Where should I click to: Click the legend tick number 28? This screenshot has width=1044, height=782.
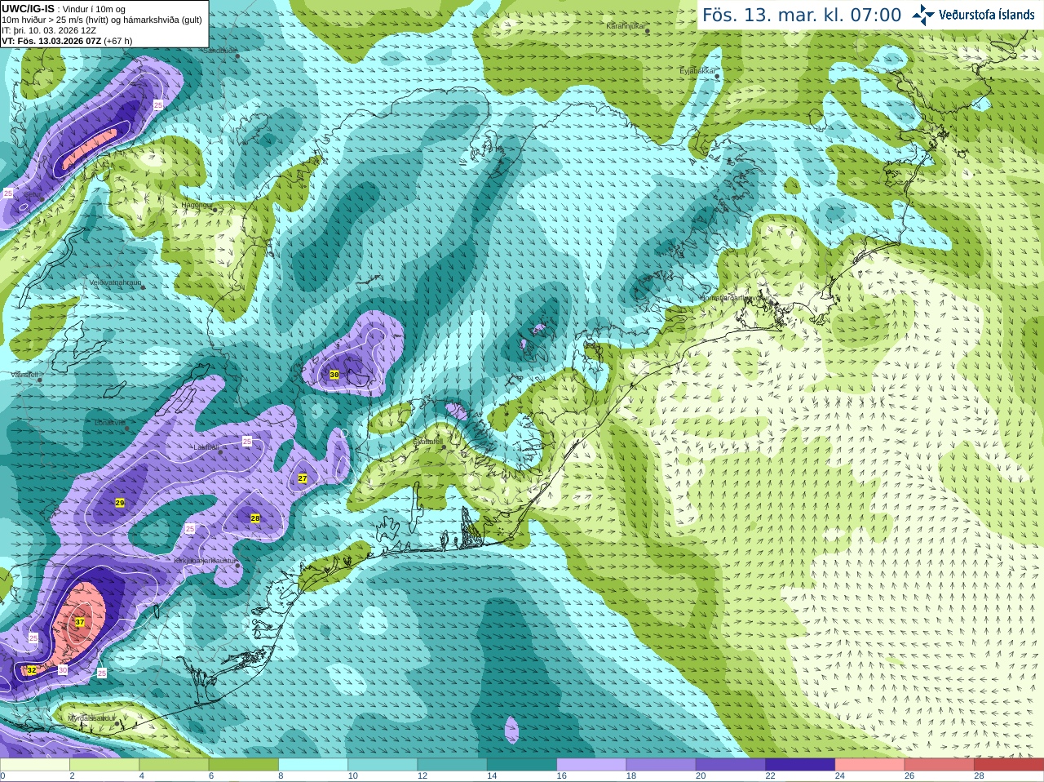[979, 776]
